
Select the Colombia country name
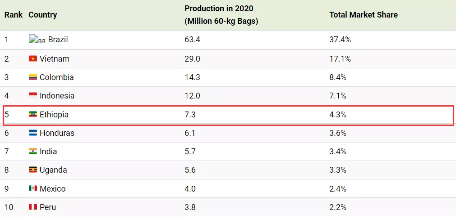[x=57, y=77]
